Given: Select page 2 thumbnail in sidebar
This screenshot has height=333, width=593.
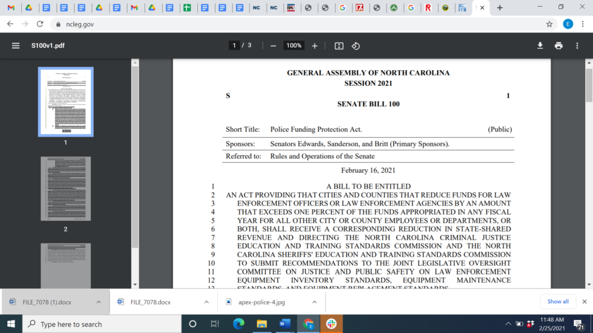Looking at the screenshot, I should point(65,189).
